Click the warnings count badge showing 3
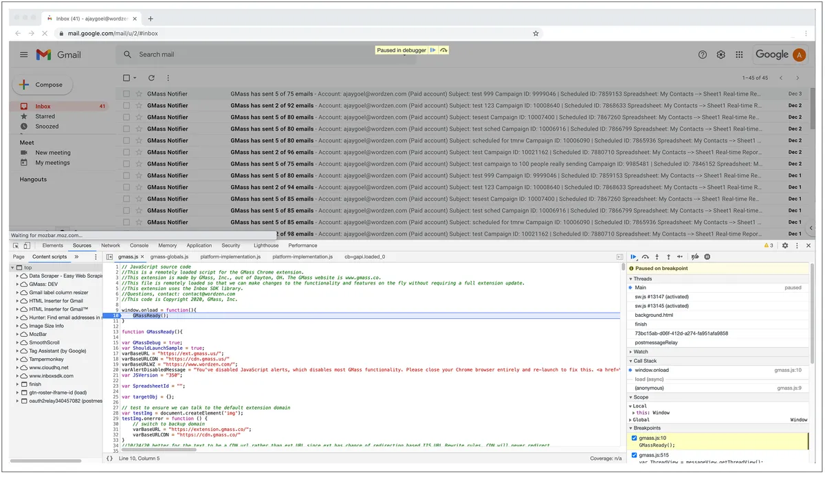 point(769,245)
